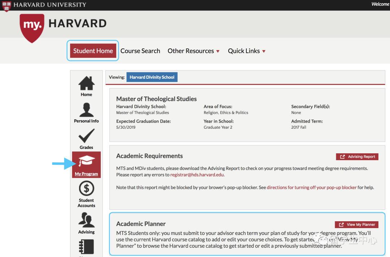Click the Advising people icon

coord(86,220)
